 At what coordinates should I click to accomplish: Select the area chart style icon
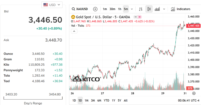[x=157, y=9]
